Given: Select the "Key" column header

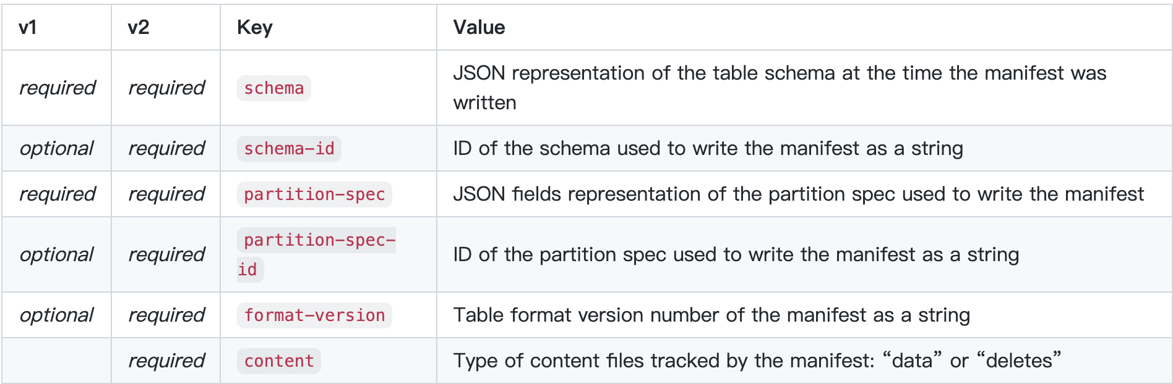Looking at the screenshot, I should tap(254, 27).
